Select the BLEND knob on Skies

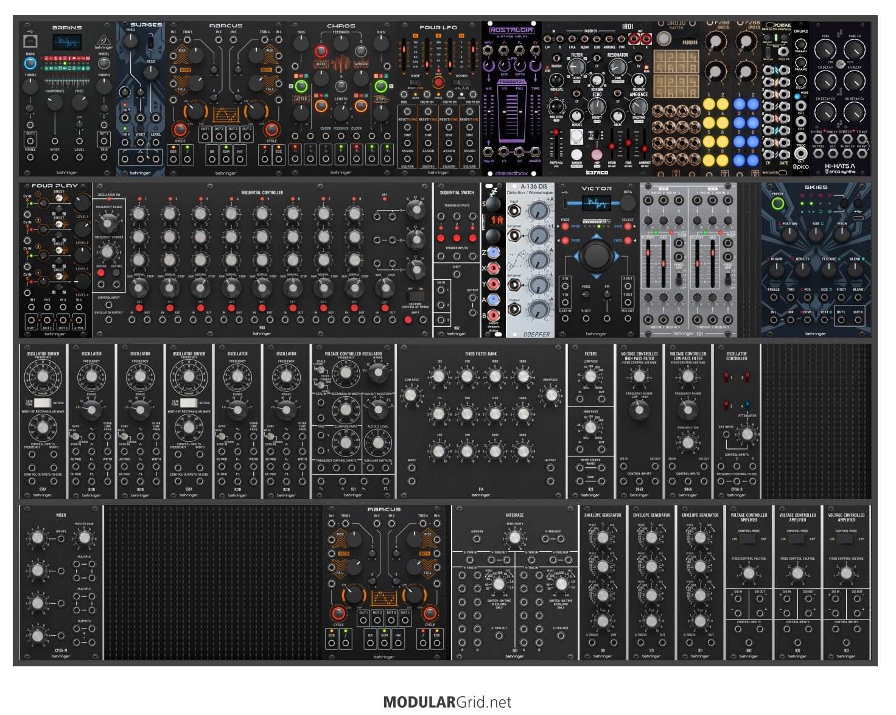(855, 270)
